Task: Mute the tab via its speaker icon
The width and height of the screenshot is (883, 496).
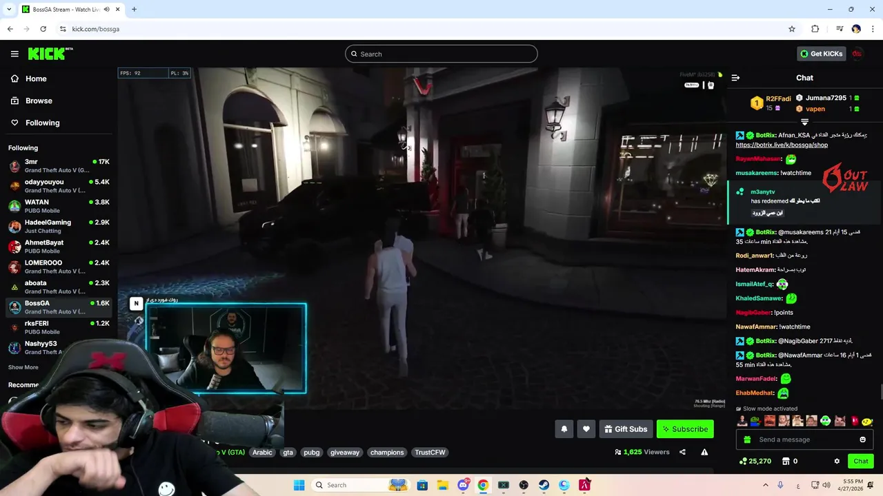Action: click(x=106, y=10)
